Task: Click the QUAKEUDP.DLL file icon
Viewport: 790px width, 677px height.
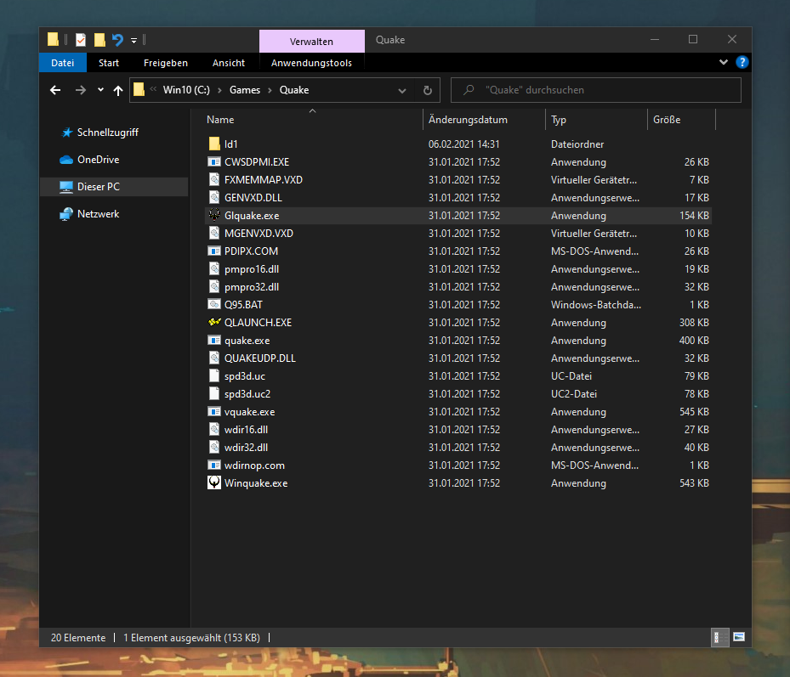Action: coord(214,358)
